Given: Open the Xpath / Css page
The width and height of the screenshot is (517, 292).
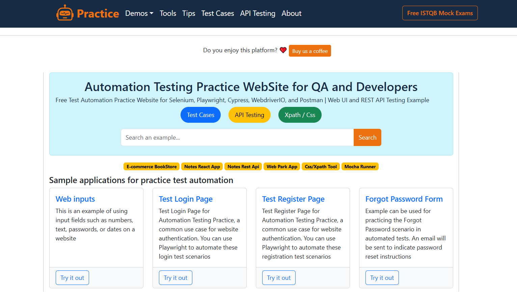Looking at the screenshot, I should (x=300, y=115).
